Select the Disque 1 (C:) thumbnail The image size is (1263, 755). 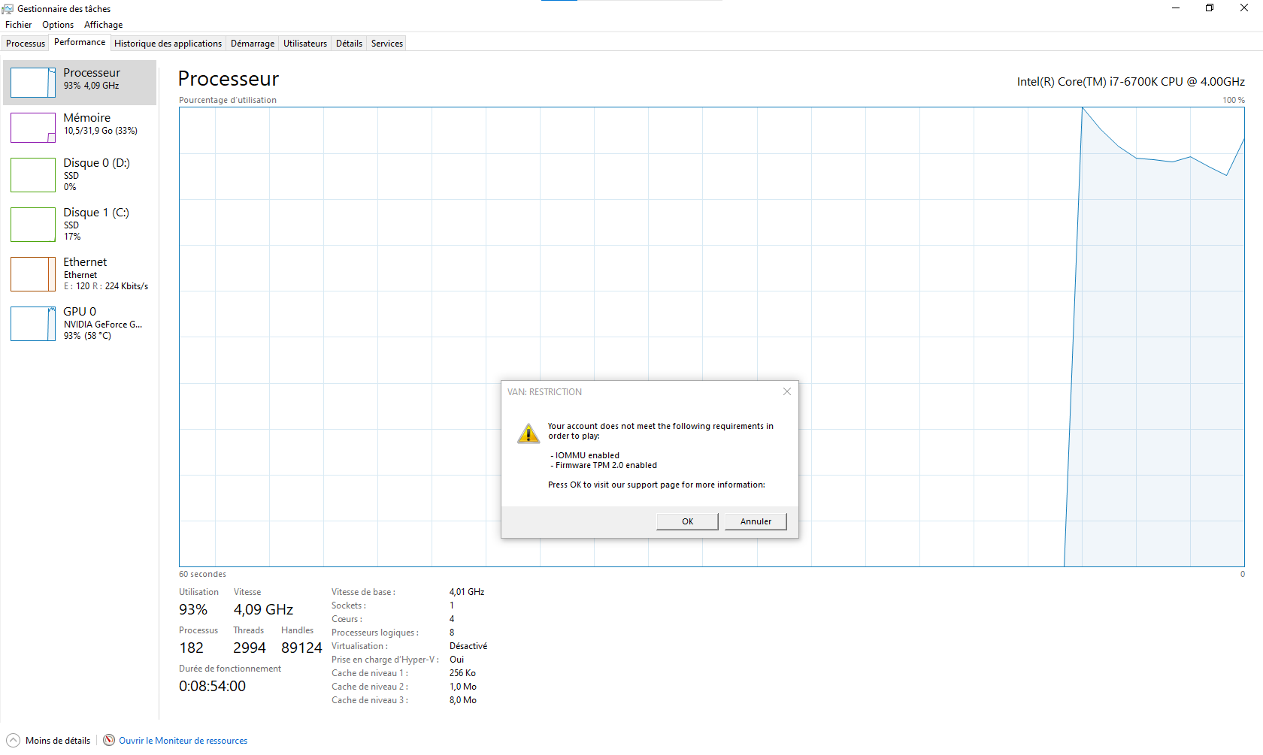[x=33, y=225]
